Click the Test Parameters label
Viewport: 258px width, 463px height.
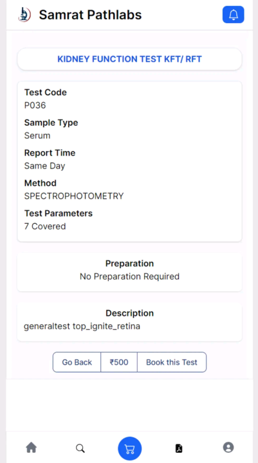pyautogui.click(x=58, y=213)
